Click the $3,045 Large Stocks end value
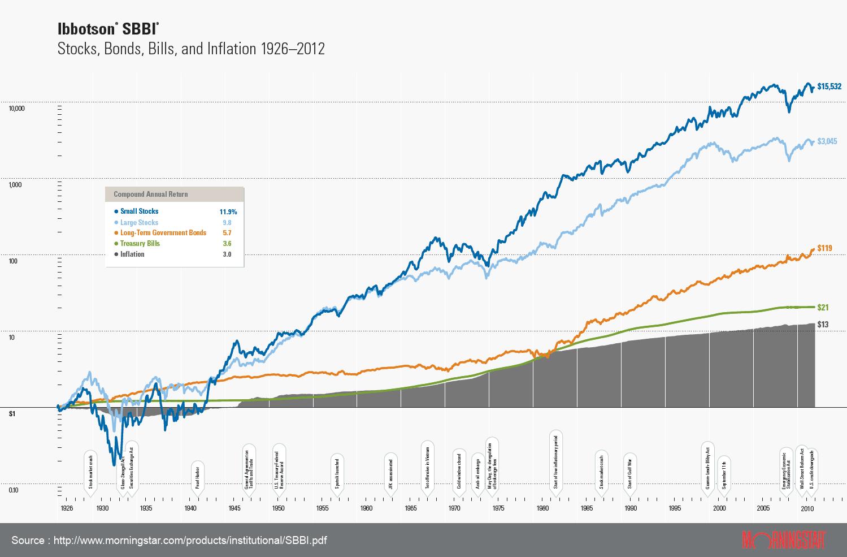This screenshot has height=557, width=847. pyautogui.click(x=827, y=141)
